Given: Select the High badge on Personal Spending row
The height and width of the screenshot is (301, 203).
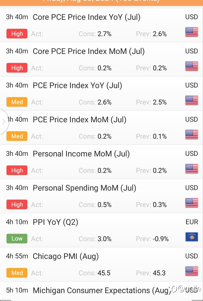Looking at the screenshot, I should 17,204.
